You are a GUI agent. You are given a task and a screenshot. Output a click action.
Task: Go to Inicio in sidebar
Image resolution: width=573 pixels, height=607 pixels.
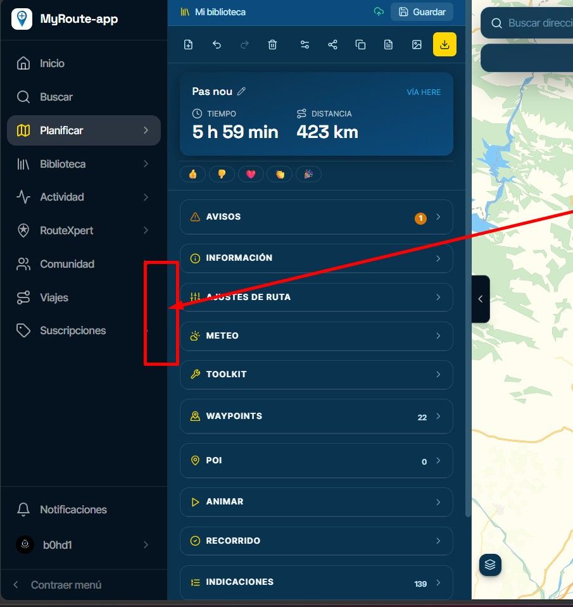tap(84, 63)
